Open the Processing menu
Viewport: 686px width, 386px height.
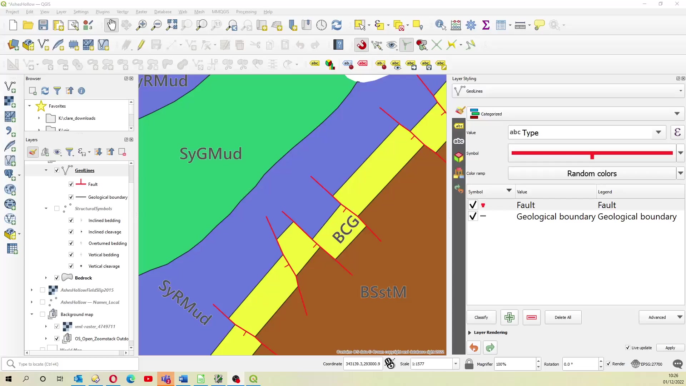click(x=246, y=11)
